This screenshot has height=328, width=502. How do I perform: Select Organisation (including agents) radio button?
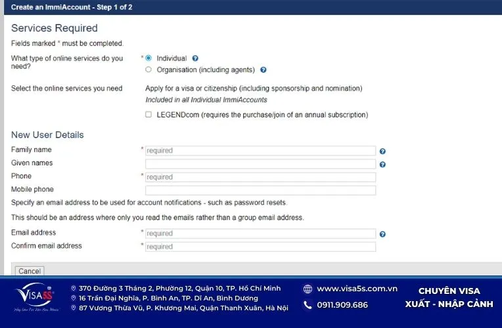pyautogui.click(x=148, y=70)
